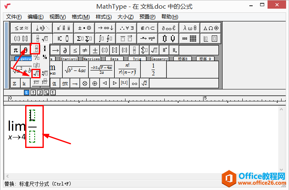Open the miscellaneous symbols palette (∂∞ℓ)
Screen dimensions: 289x190
(x=168, y=28)
